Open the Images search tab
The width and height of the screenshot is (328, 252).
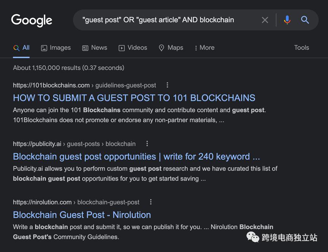[56, 48]
